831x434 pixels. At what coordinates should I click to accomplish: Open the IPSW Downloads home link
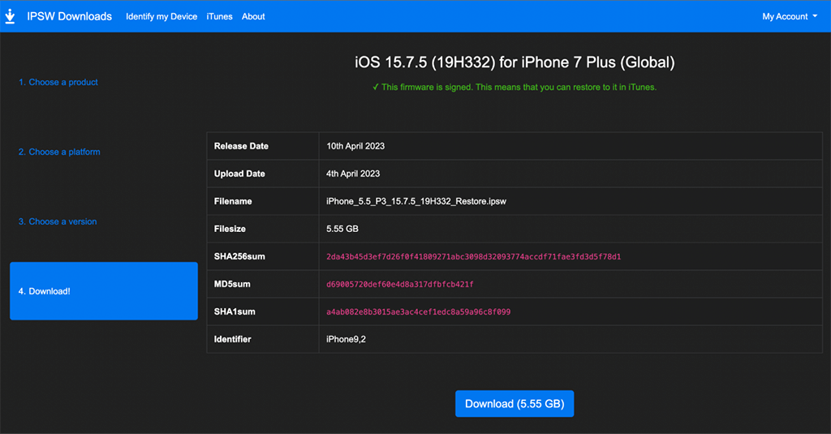(69, 16)
